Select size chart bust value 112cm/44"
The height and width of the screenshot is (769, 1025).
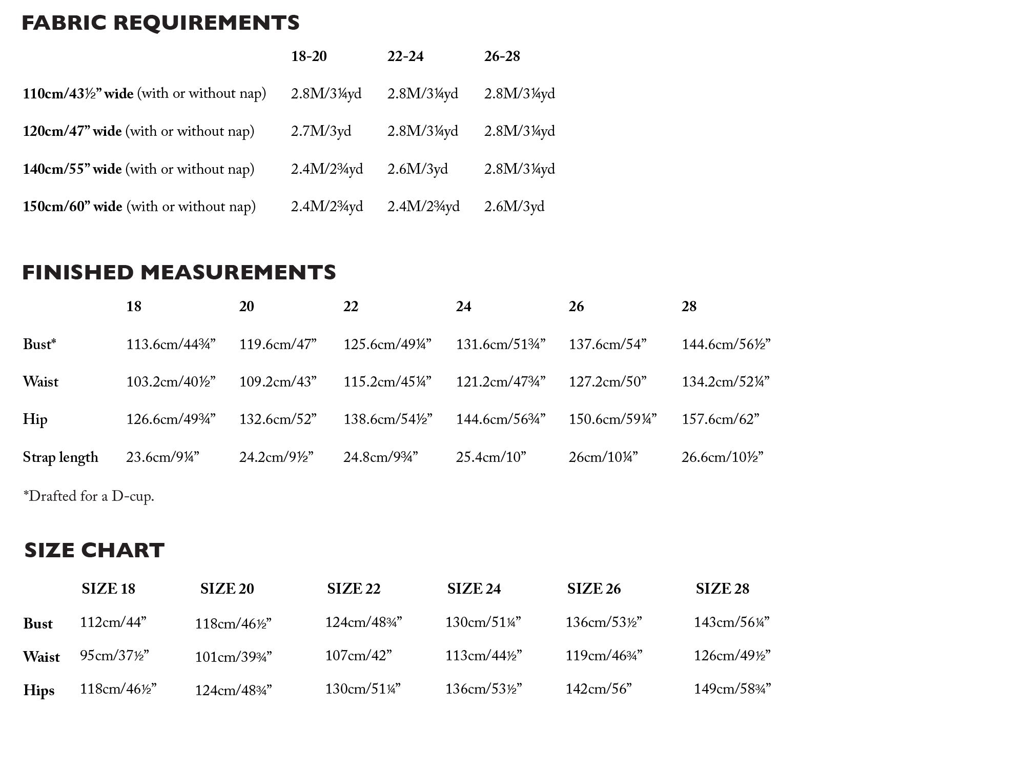(113, 622)
